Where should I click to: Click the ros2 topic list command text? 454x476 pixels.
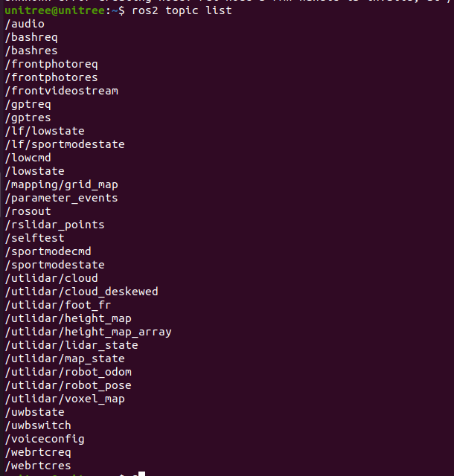(182, 10)
